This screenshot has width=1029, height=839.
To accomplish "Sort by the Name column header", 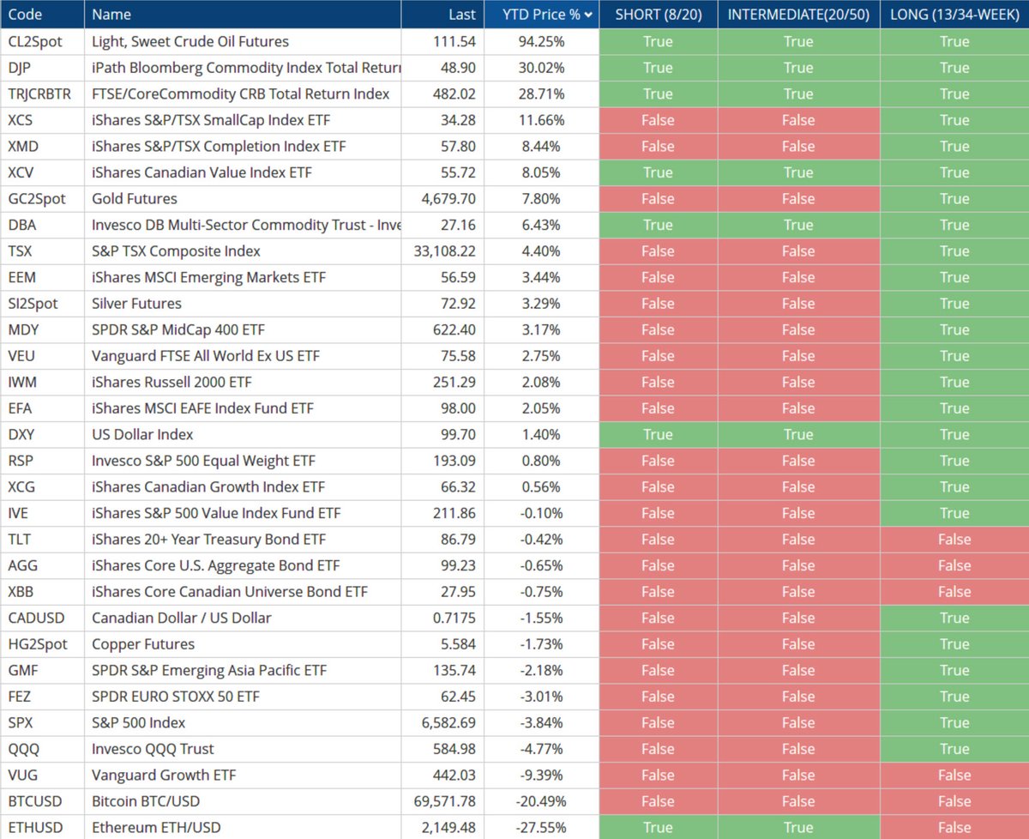I will [243, 14].
